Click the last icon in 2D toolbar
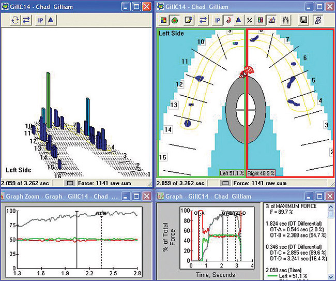The height and width of the screenshot is (281, 336). [318, 21]
